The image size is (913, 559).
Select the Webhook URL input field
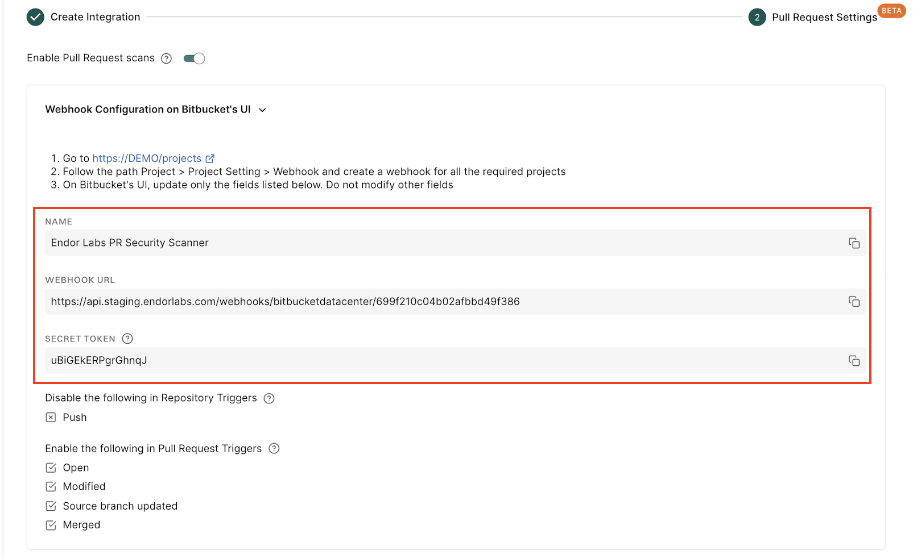(398, 302)
